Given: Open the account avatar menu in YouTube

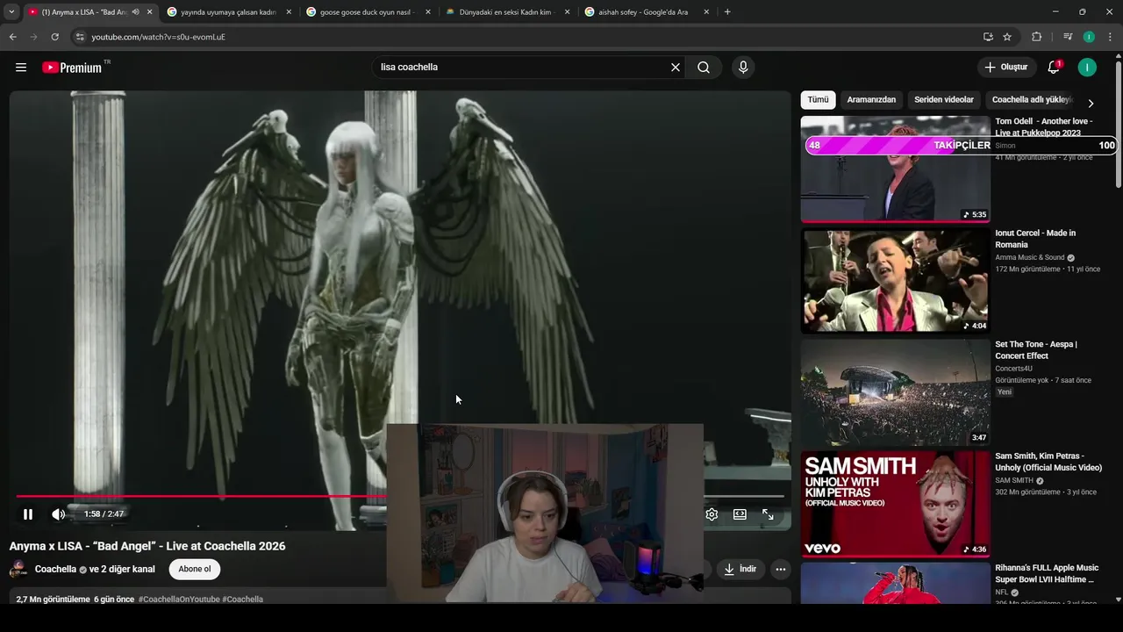Looking at the screenshot, I should click(x=1087, y=68).
